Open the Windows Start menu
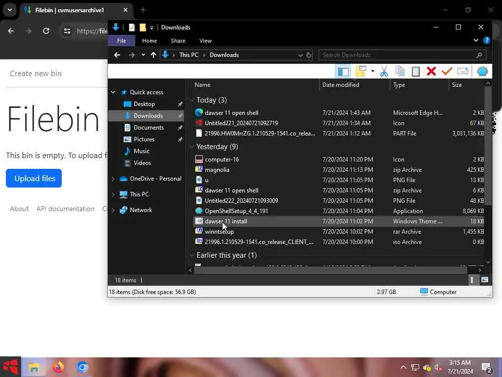 click(x=10, y=367)
